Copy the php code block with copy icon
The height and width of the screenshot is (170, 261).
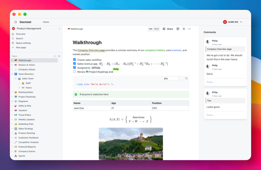(186, 78)
